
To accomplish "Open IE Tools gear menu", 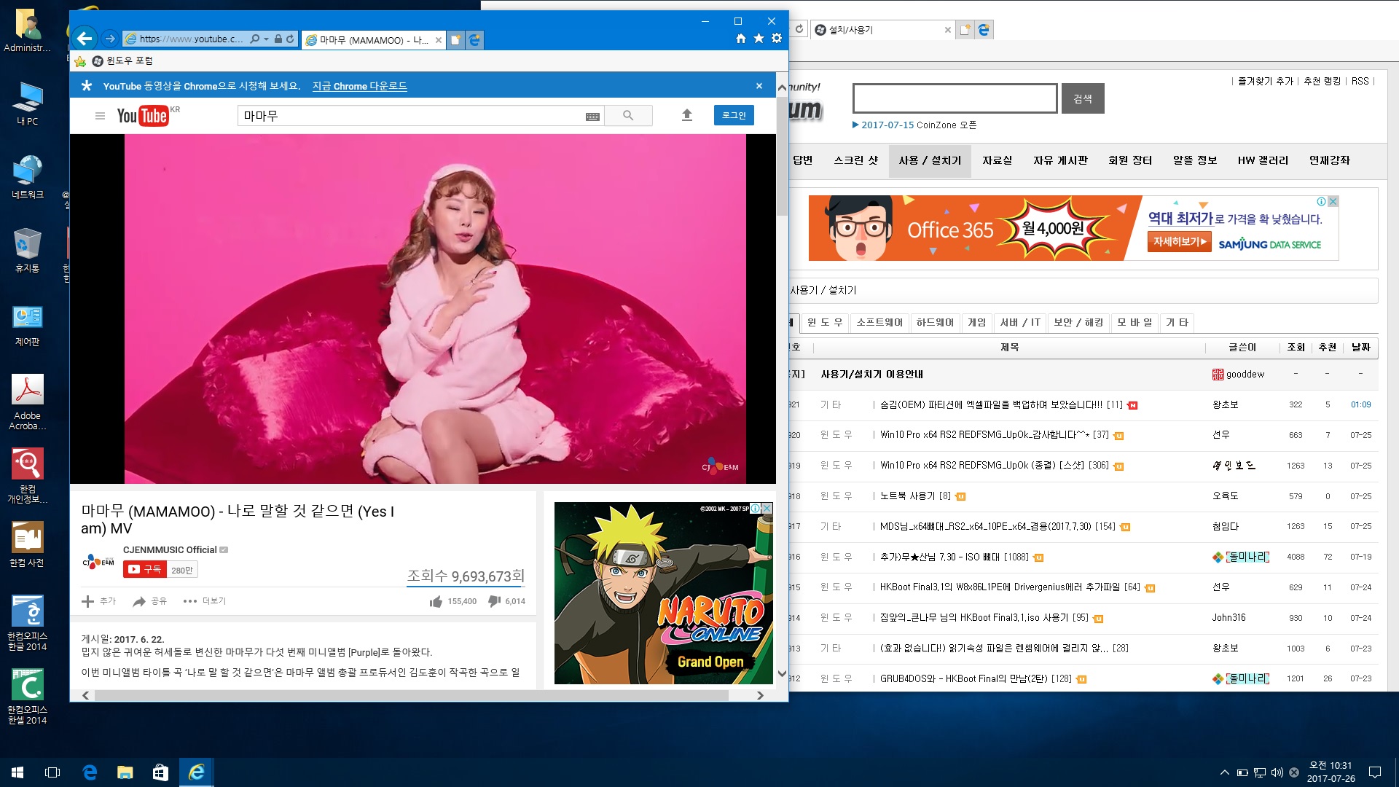I will point(777,39).
